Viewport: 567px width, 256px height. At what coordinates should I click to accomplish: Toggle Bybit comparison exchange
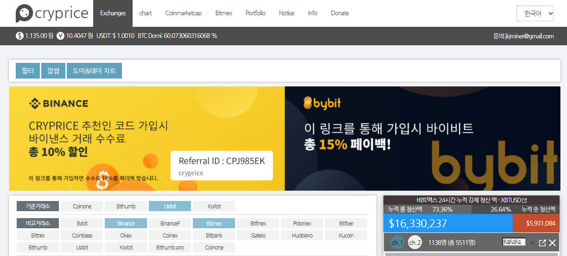point(82,223)
